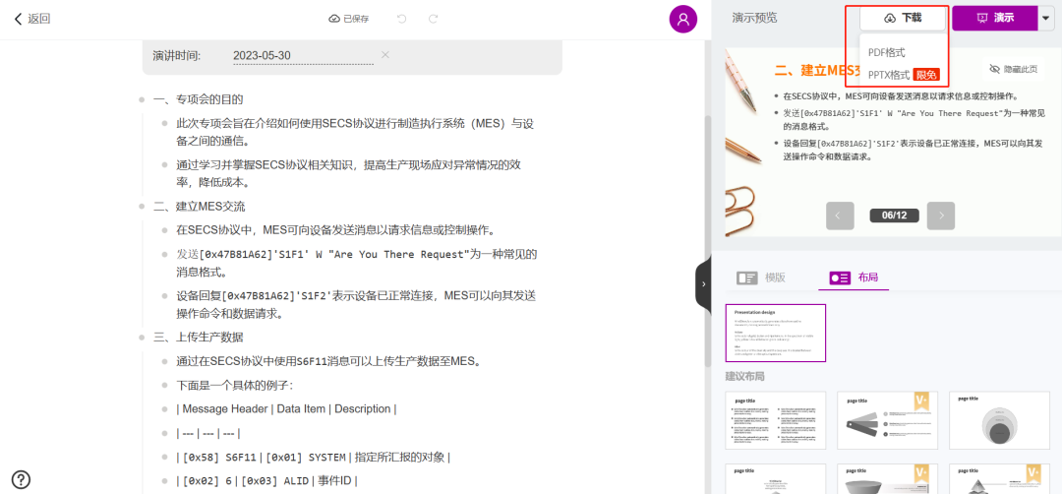Edit the presentation date 2023-05-30 field

[x=302, y=56]
